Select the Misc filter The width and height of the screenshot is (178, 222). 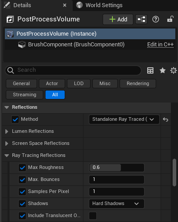[105, 83]
